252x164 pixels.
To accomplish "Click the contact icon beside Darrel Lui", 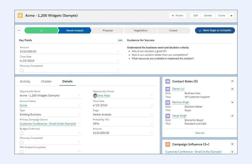I will [168, 89].
